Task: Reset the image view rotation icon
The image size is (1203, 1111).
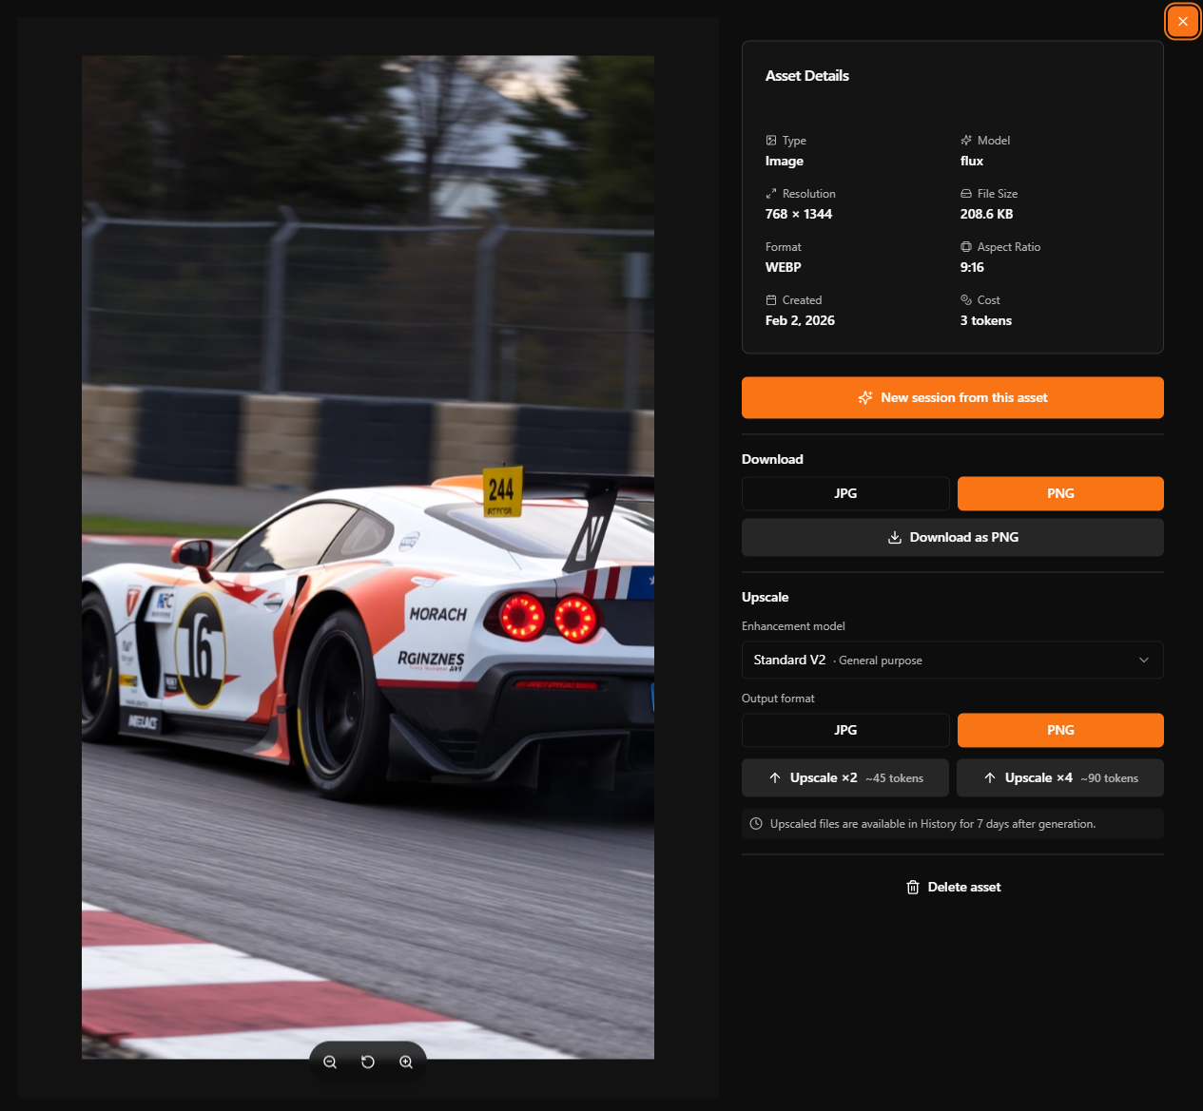Action: 368,1063
